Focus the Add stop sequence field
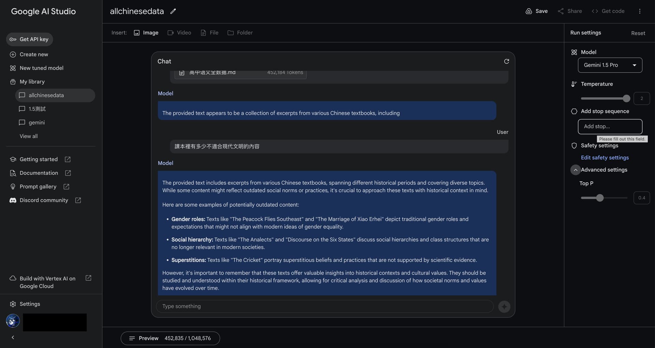655x348 pixels. tap(610, 126)
